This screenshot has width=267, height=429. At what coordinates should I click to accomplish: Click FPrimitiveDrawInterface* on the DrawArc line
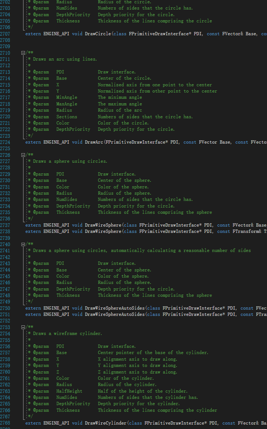coord(137,142)
